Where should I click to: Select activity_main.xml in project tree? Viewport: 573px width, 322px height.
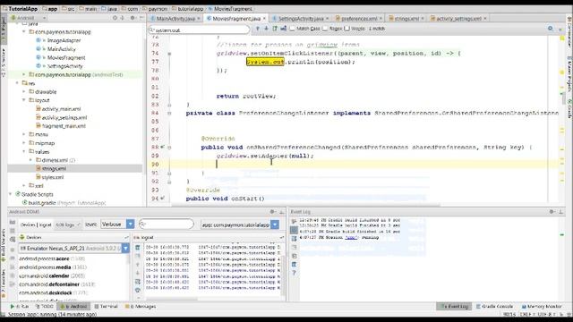pyautogui.click(x=61, y=109)
